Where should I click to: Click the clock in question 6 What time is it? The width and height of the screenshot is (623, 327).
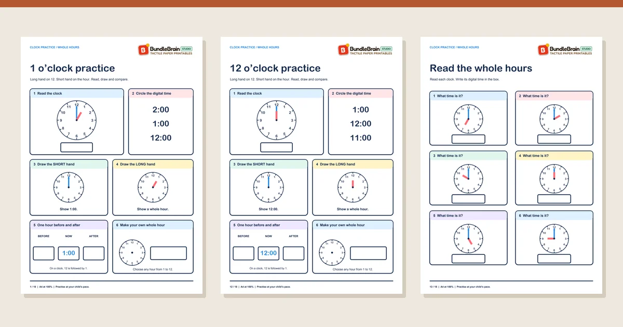tap(554, 238)
